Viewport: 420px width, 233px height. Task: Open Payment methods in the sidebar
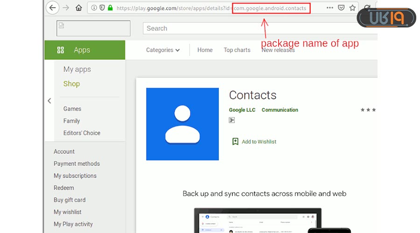tap(77, 164)
